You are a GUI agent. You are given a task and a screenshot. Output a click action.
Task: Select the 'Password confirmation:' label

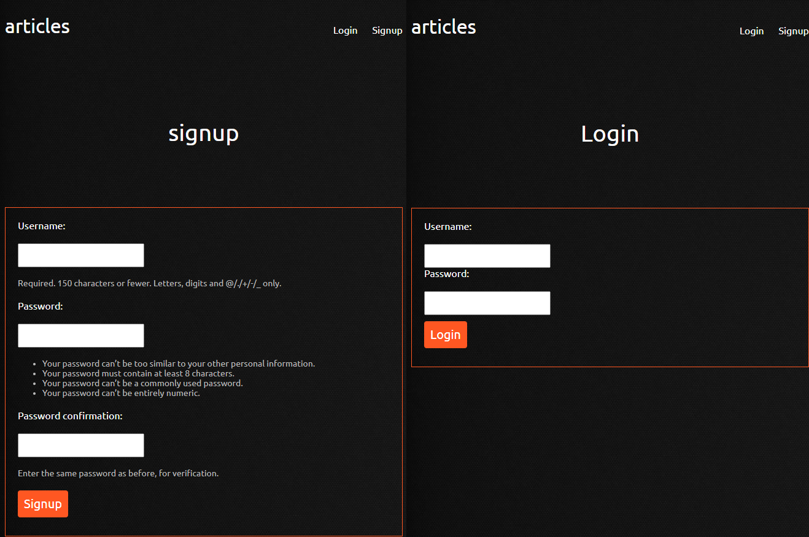click(70, 416)
